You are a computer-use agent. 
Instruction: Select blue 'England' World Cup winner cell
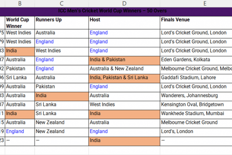point(20,133)
